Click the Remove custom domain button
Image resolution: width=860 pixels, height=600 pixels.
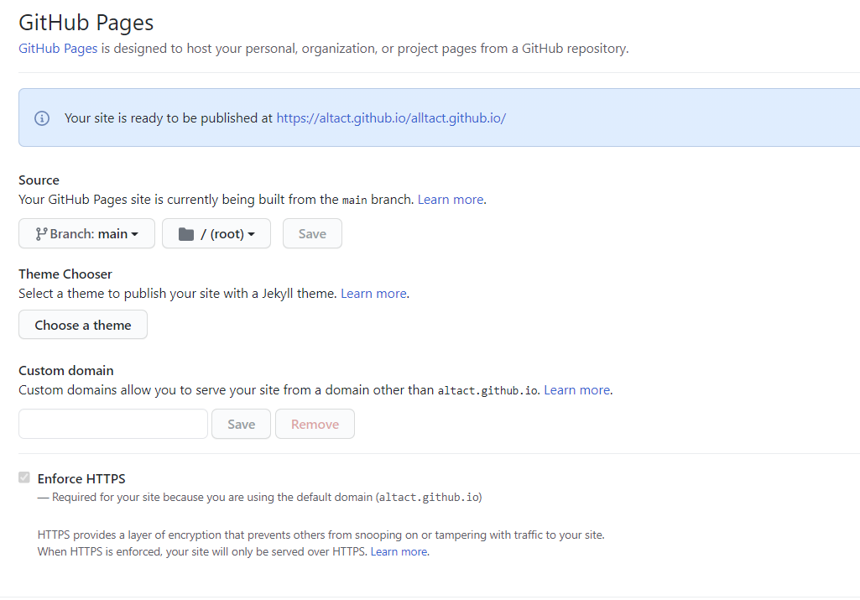click(315, 424)
